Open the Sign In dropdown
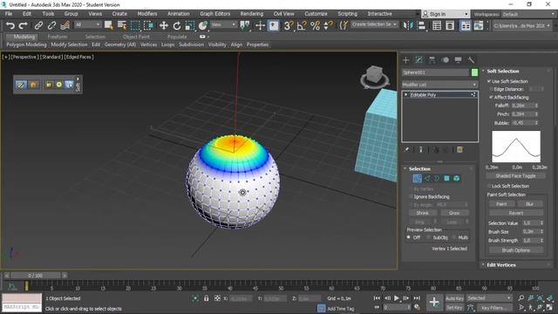This screenshot has height=314, width=558. coord(446,14)
